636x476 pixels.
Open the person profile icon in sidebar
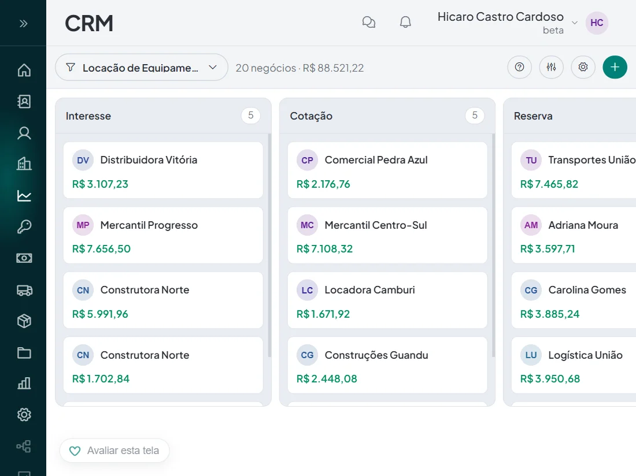click(24, 133)
